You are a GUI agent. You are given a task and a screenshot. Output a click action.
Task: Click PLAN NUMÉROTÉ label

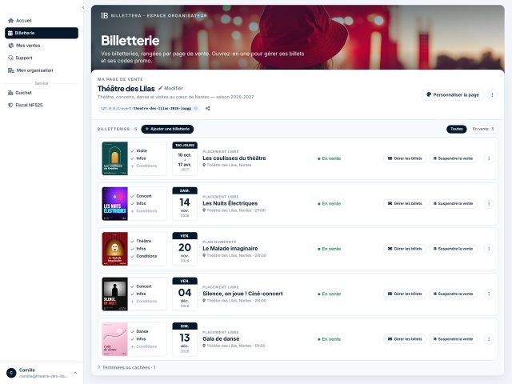(219, 242)
